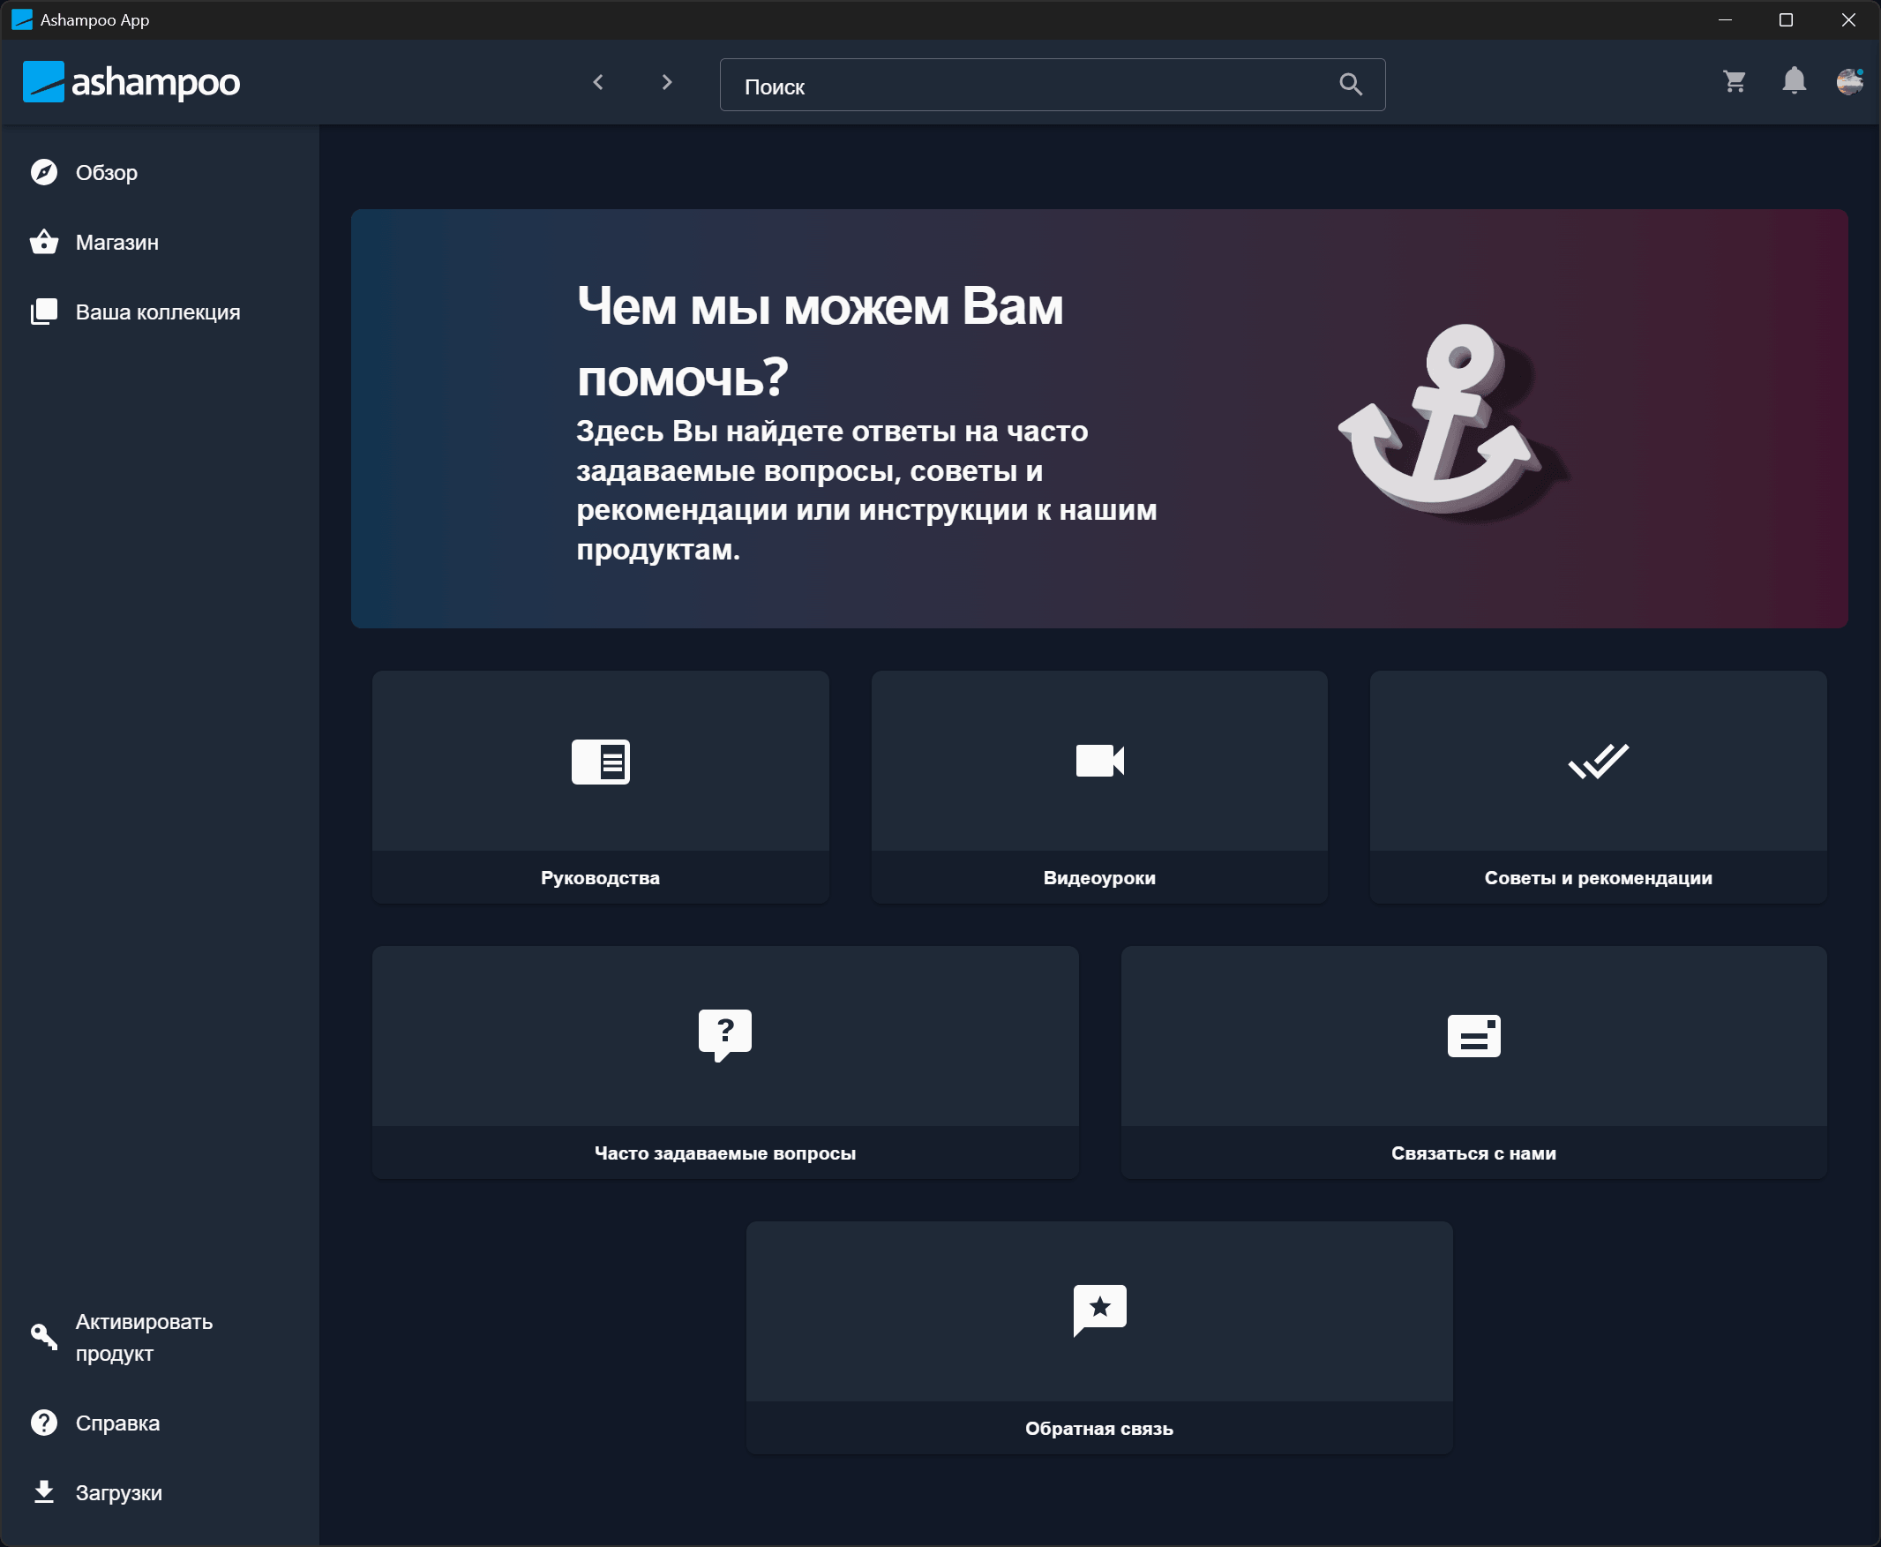The image size is (1881, 1547).
Task: Click the Видеоуроки camera icon
Action: tap(1099, 761)
